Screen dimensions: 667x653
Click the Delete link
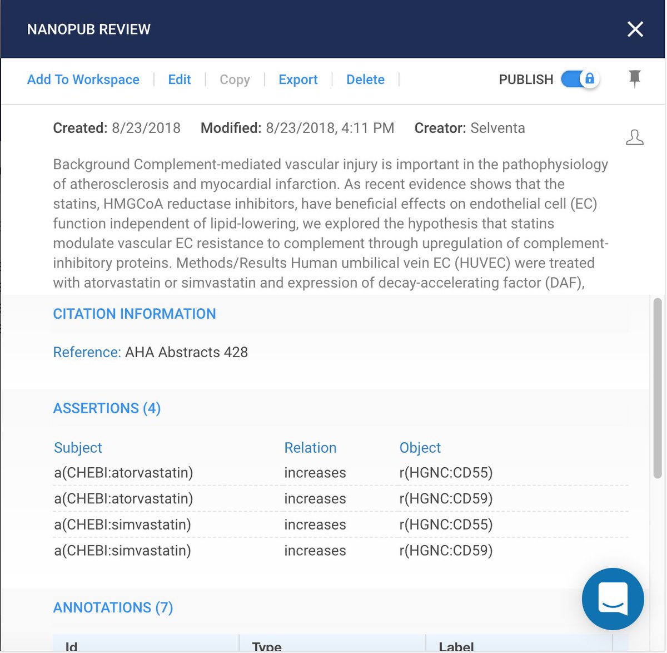click(365, 80)
